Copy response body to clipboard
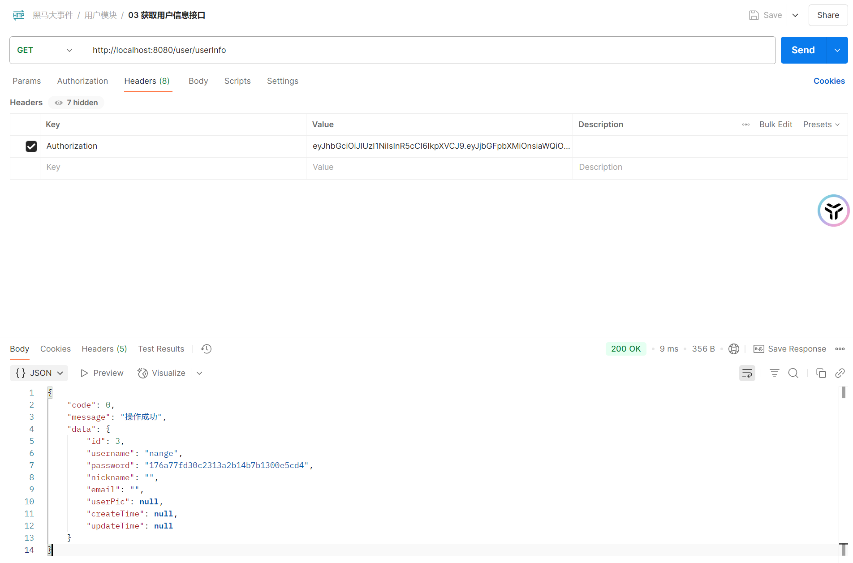 point(821,373)
